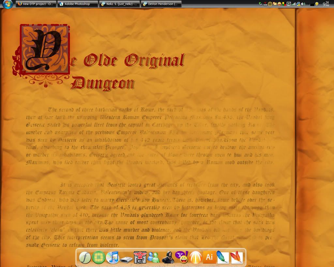334x267 pixels.
Task: Click the hard drive dock icon
Action: pos(126,259)
